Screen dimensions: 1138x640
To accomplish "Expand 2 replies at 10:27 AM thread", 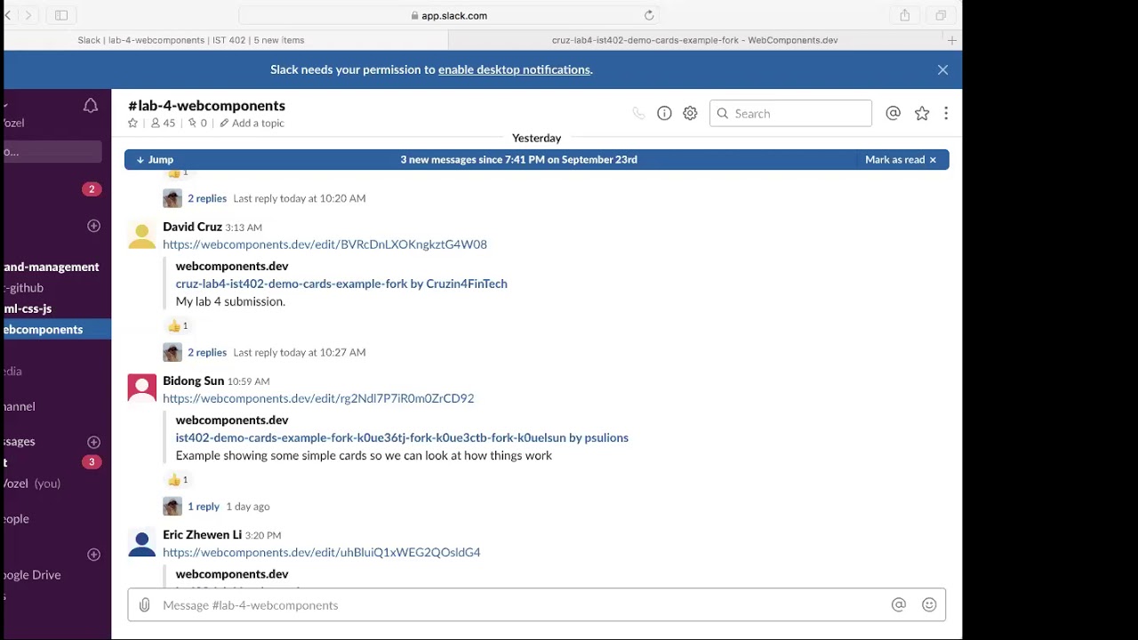I will pyautogui.click(x=207, y=352).
